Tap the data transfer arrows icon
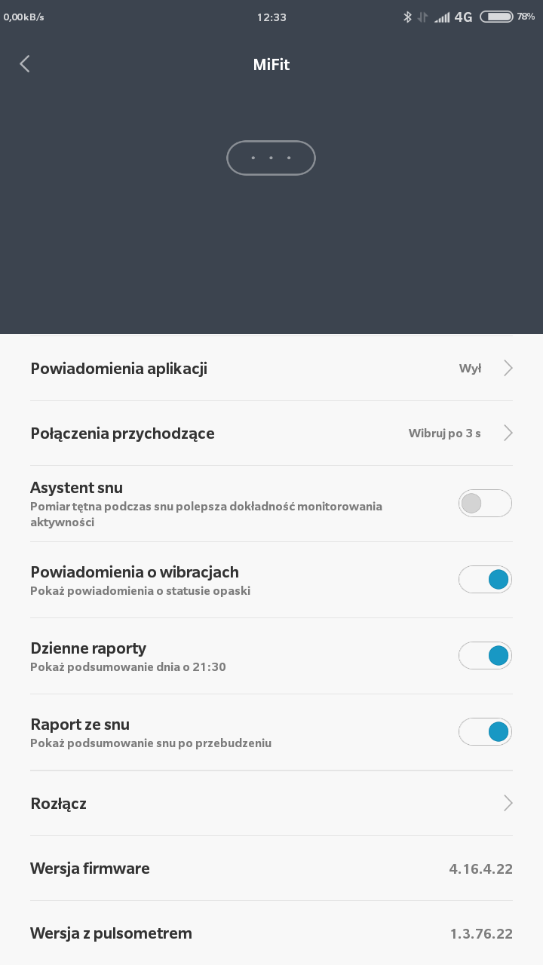This screenshot has height=965, width=543. 423,17
